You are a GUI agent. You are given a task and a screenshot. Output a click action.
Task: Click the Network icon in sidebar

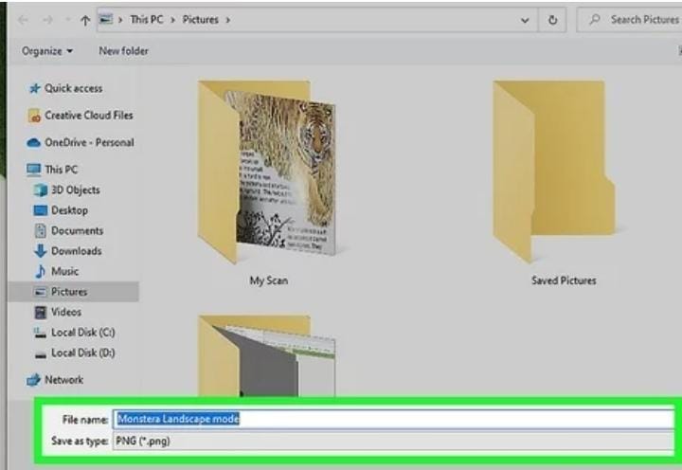[33, 380]
